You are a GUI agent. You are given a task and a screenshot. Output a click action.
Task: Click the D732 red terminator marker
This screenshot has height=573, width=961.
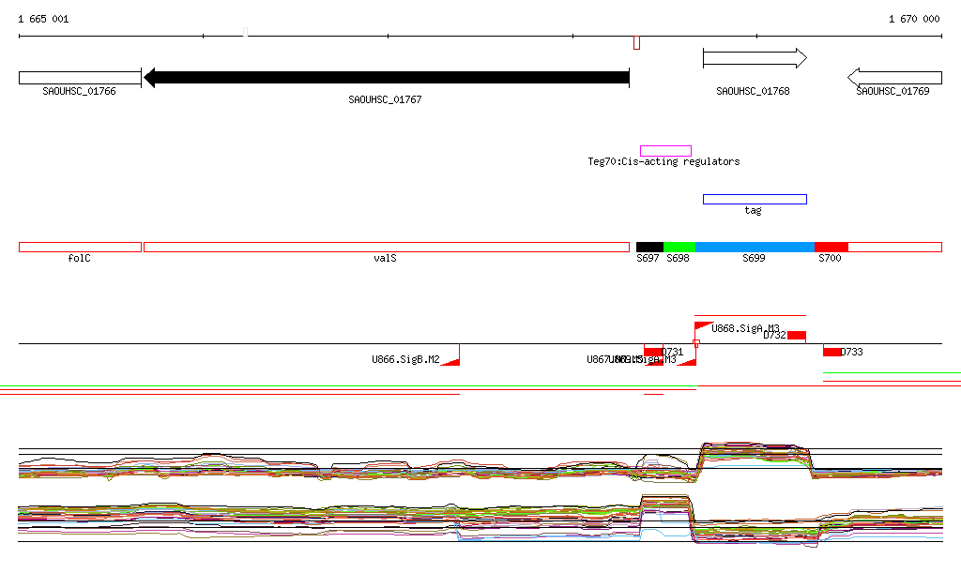click(x=797, y=336)
